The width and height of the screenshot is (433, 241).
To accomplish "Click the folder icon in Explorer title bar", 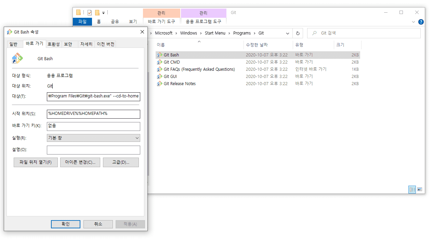I will coord(78,13).
